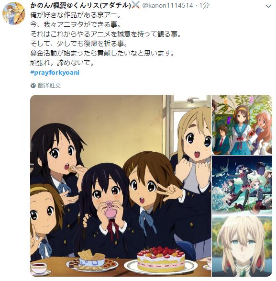276x281 pixels.
Task: Click the crossed swords emoji in name
Action: (135, 6)
